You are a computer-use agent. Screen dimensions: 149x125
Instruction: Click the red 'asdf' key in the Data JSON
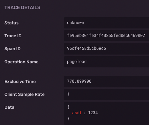tap(77, 113)
